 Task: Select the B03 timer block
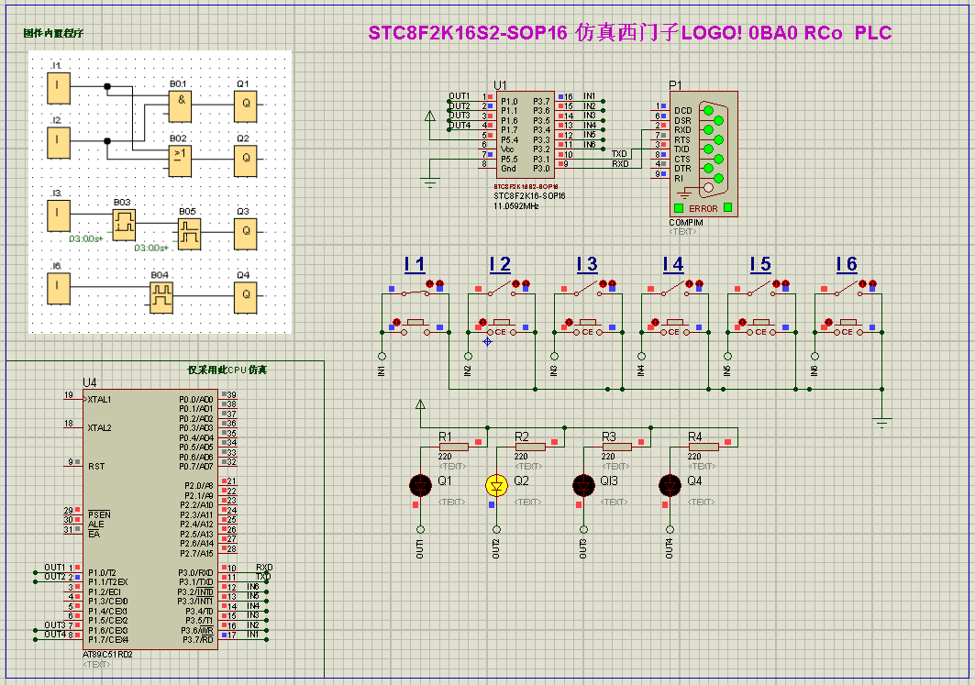(x=124, y=225)
